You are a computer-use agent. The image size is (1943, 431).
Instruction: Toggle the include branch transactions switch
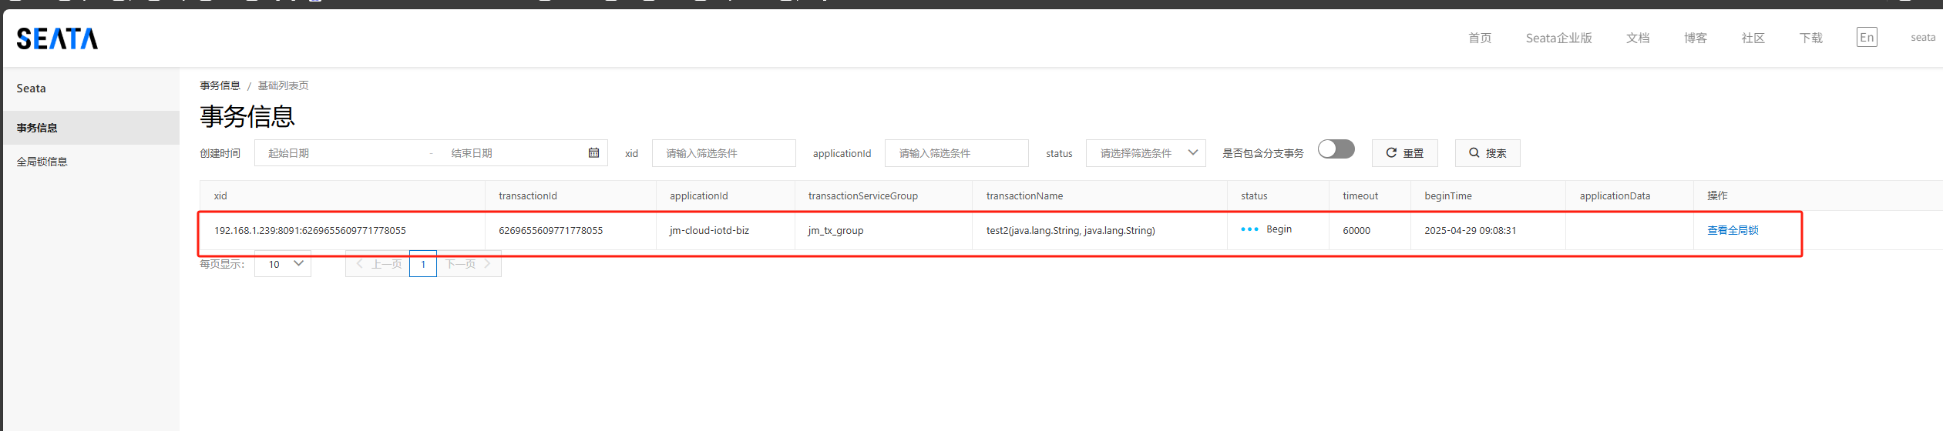tap(1336, 149)
